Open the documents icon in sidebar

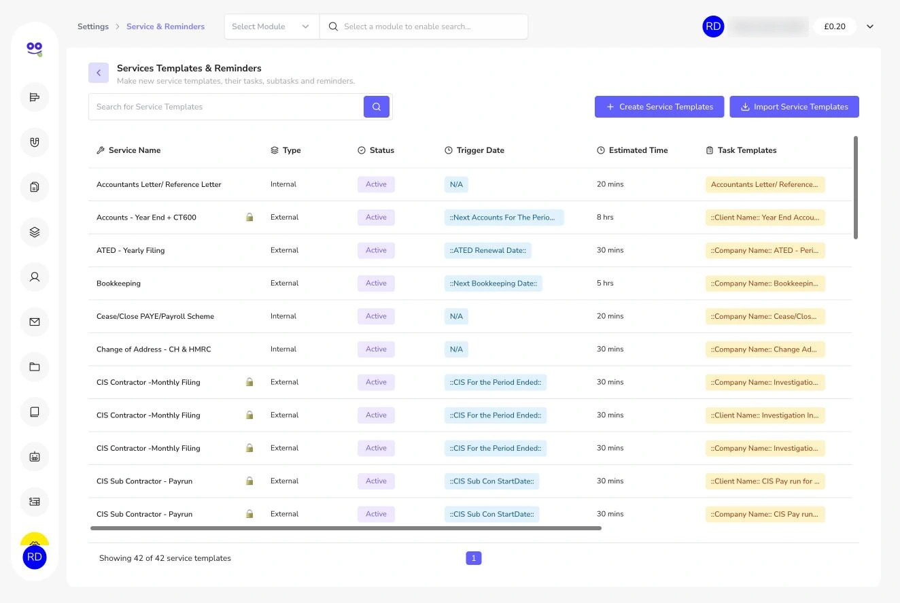tap(35, 187)
